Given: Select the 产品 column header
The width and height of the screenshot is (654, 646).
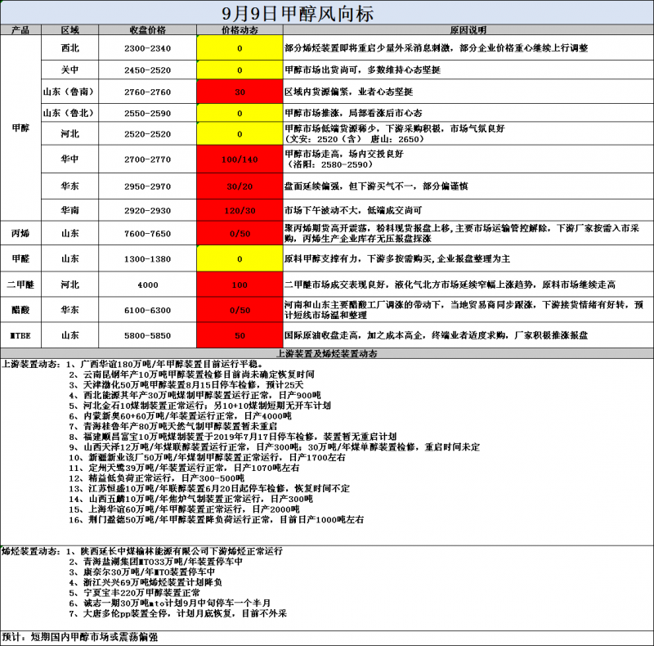Looking at the screenshot, I should [20, 29].
